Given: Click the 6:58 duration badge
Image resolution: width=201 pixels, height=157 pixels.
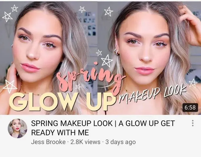Looking at the screenshot, I should click(190, 107).
